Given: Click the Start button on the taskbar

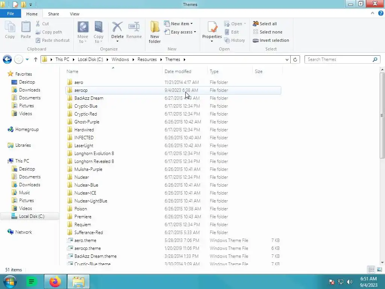Looking at the screenshot, I should click(x=10, y=281).
